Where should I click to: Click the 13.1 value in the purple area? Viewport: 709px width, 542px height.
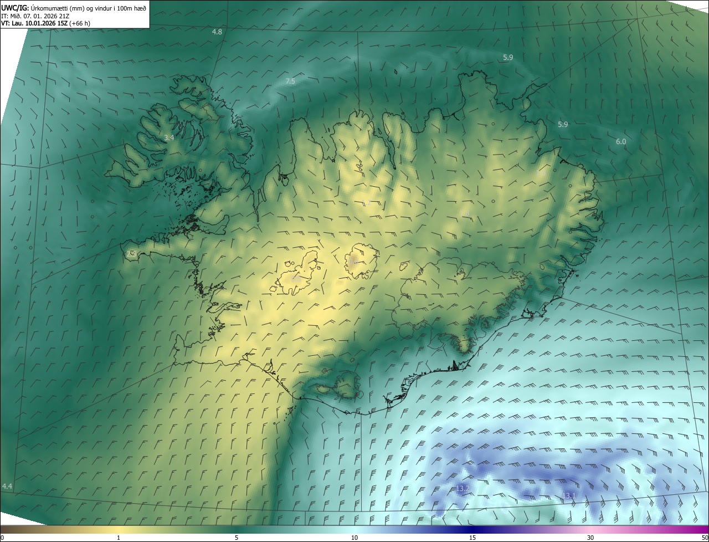pyautogui.click(x=569, y=495)
